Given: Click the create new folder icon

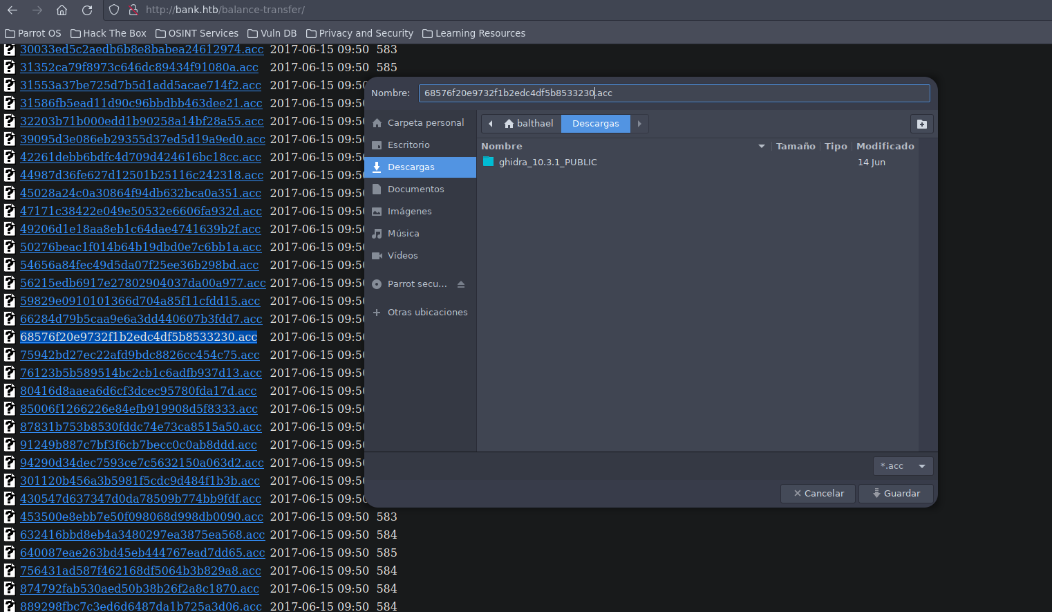Looking at the screenshot, I should [921, 124].
